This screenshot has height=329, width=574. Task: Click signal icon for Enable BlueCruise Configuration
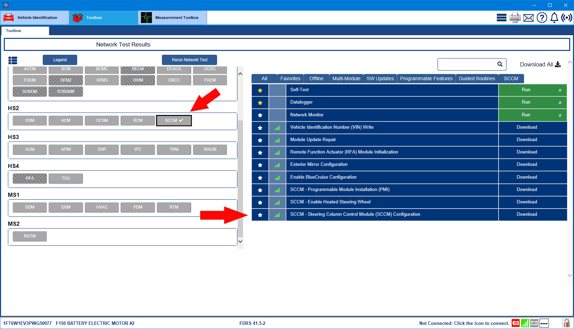point(277,178)
